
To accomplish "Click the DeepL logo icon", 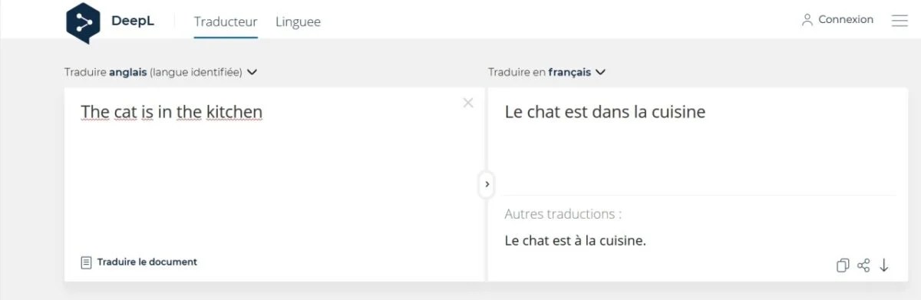I will 83,22.
